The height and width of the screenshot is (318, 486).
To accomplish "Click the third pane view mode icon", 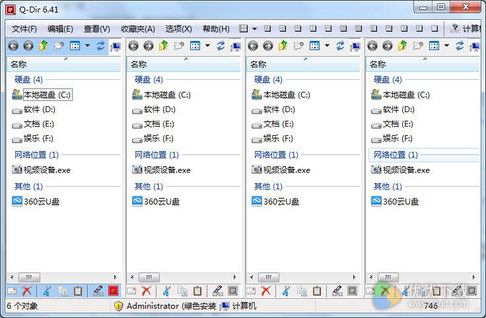I will [x=314, y=46].
